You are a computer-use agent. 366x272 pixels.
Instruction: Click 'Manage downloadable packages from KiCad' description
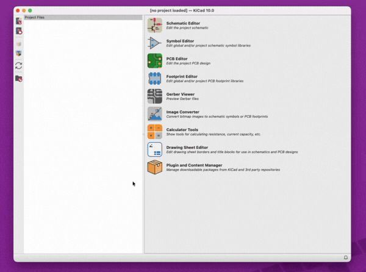point(223,170)
